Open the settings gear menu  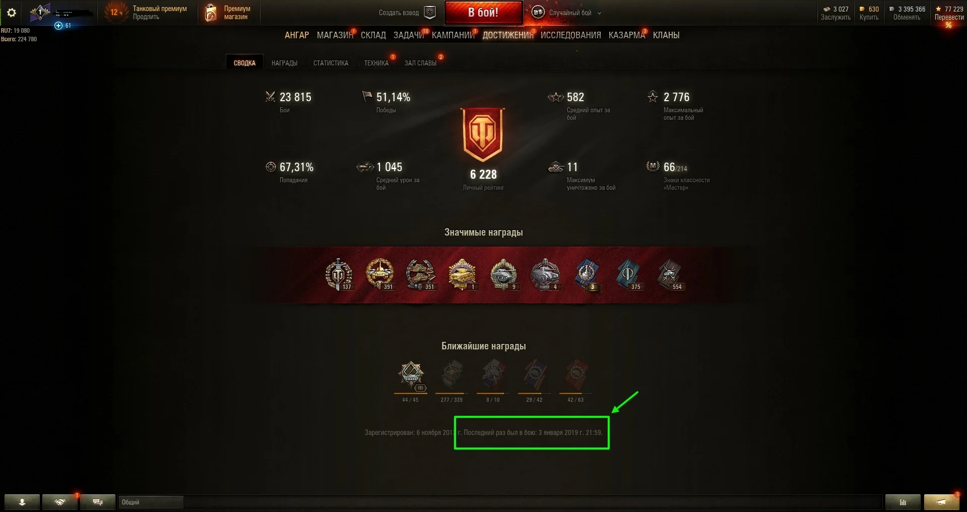click(x=12, y=13)
